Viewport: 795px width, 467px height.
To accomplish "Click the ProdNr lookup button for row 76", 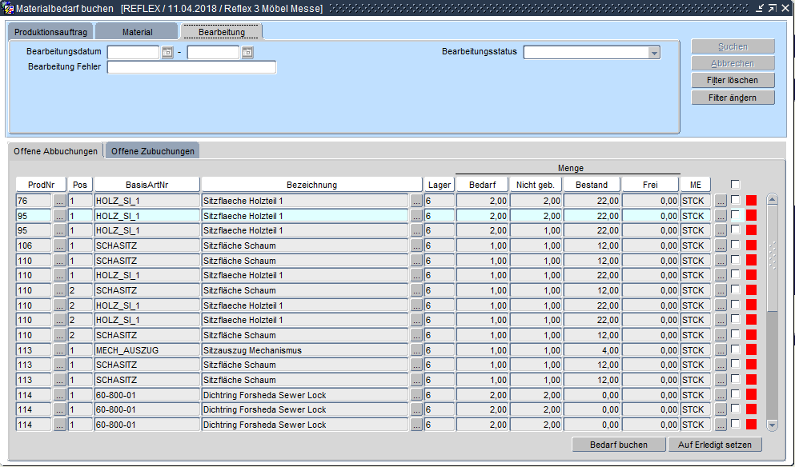I will (60, 201).
